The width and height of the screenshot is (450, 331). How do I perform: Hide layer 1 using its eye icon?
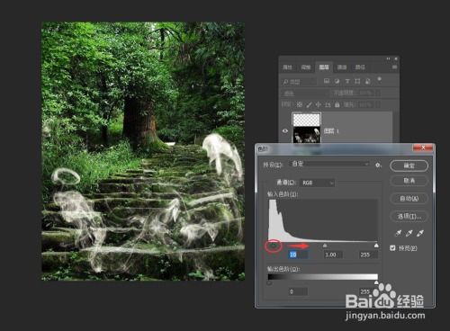[285, 130]
